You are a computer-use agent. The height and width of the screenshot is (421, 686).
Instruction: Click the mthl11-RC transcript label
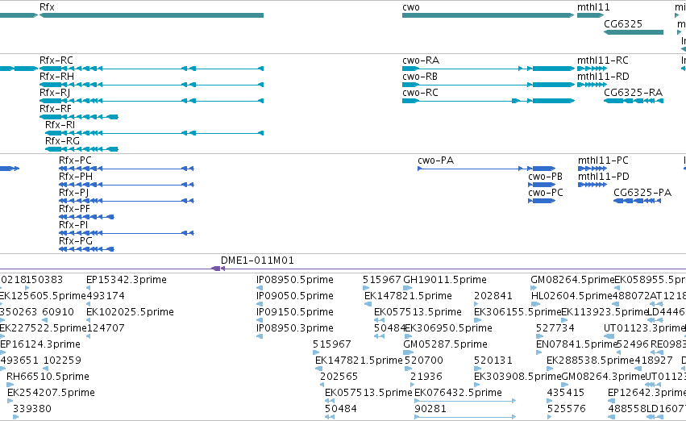pyautogui.click(x=603, y=60)
